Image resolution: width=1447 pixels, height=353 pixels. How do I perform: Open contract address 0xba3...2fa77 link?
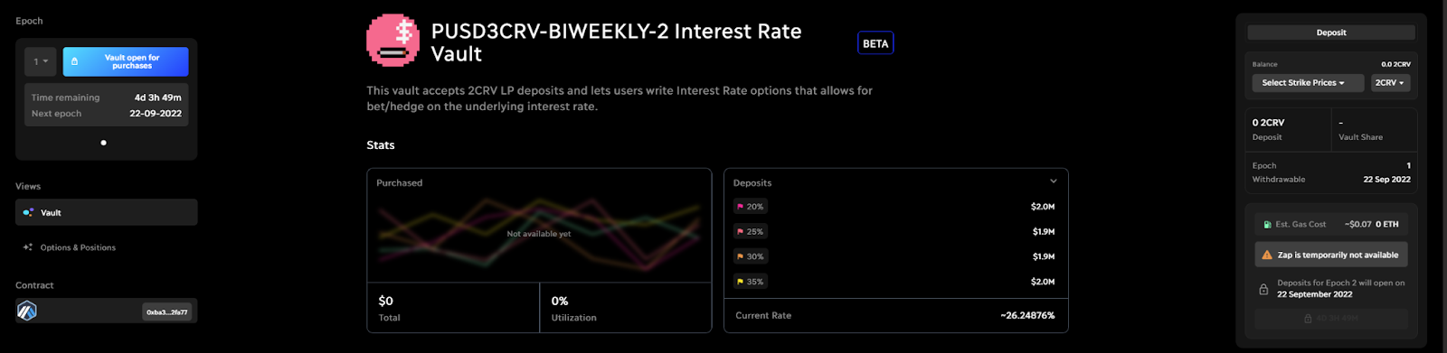[x=167, y=312]
